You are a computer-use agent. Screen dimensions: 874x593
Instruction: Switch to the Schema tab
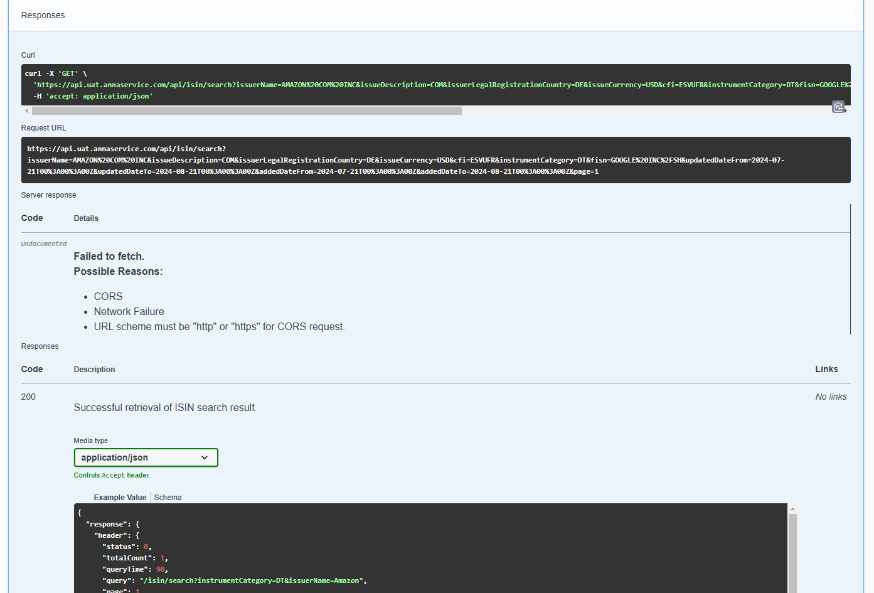tap(168, 498)
